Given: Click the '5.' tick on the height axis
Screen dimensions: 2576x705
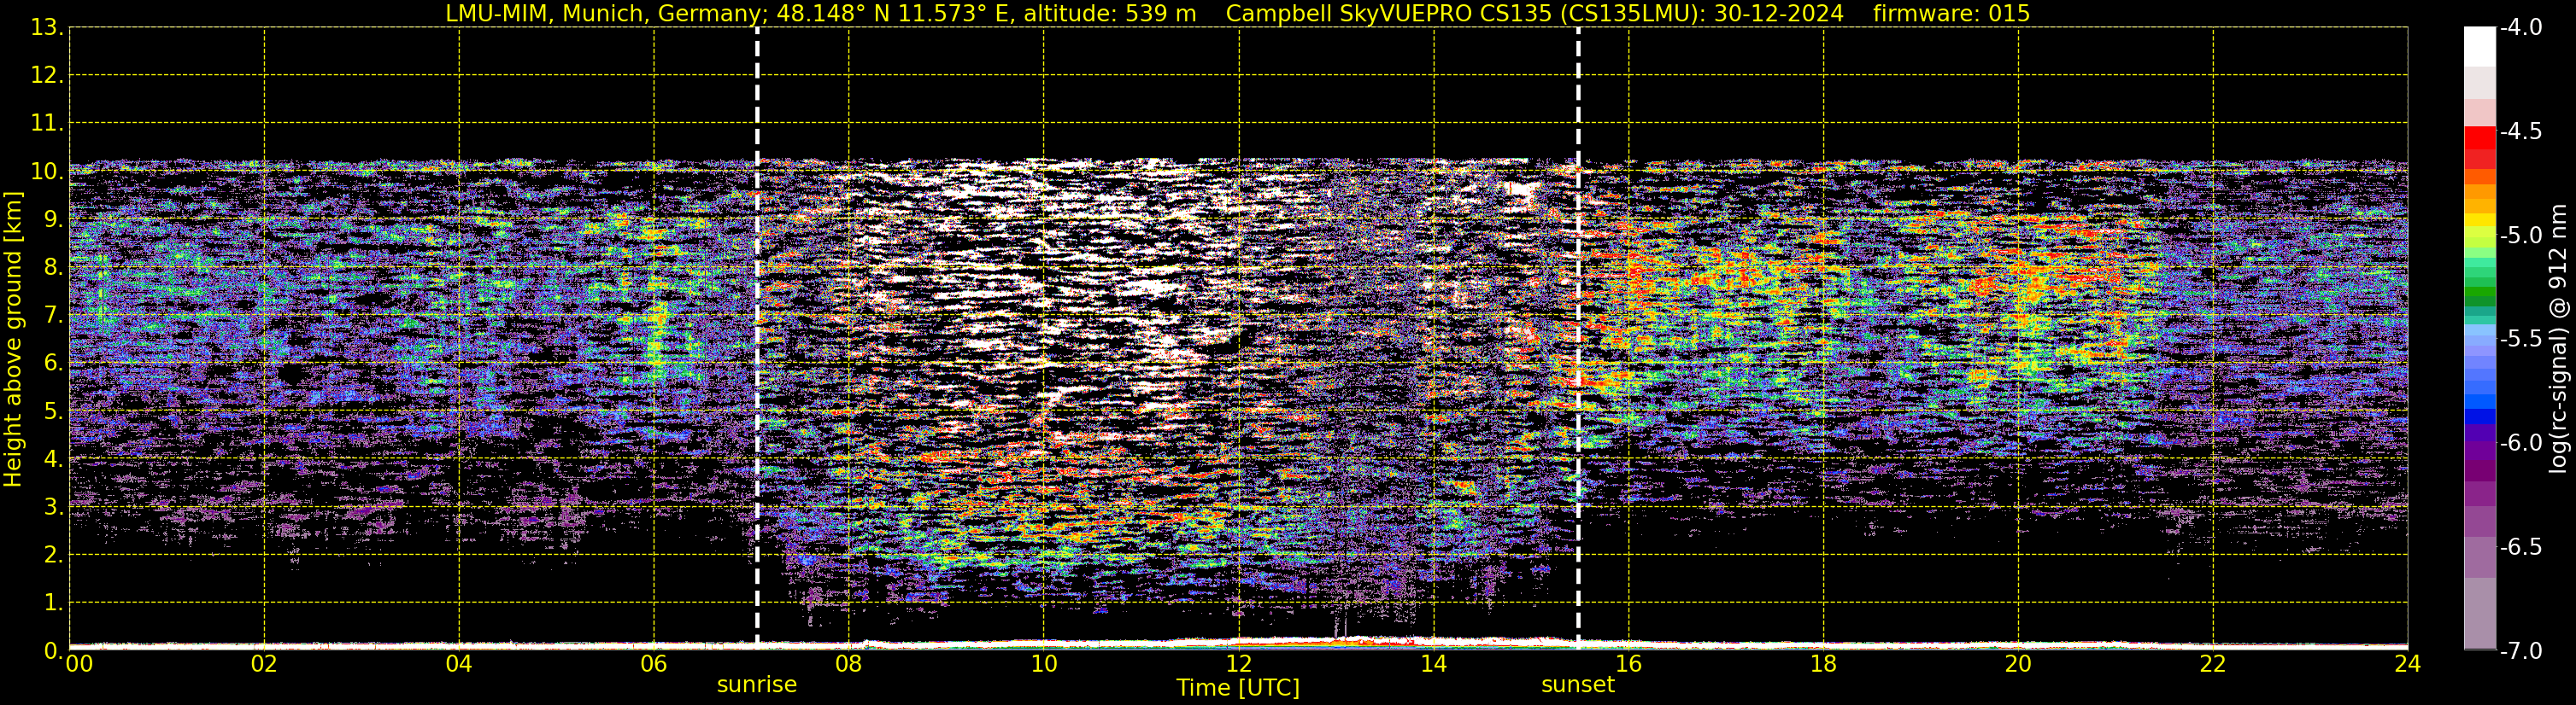Looking at the screenshot, I should pos(54,411).
